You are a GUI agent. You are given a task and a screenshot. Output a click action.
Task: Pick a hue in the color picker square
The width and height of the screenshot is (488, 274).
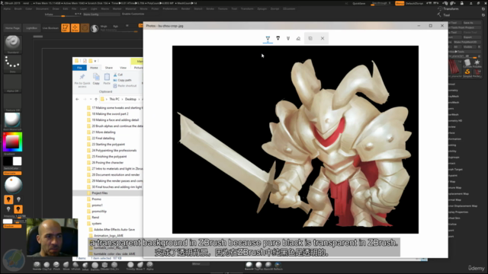(12, 142)
